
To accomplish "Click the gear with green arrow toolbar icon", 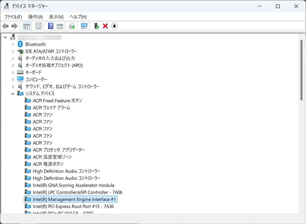I will click(72, 26).
